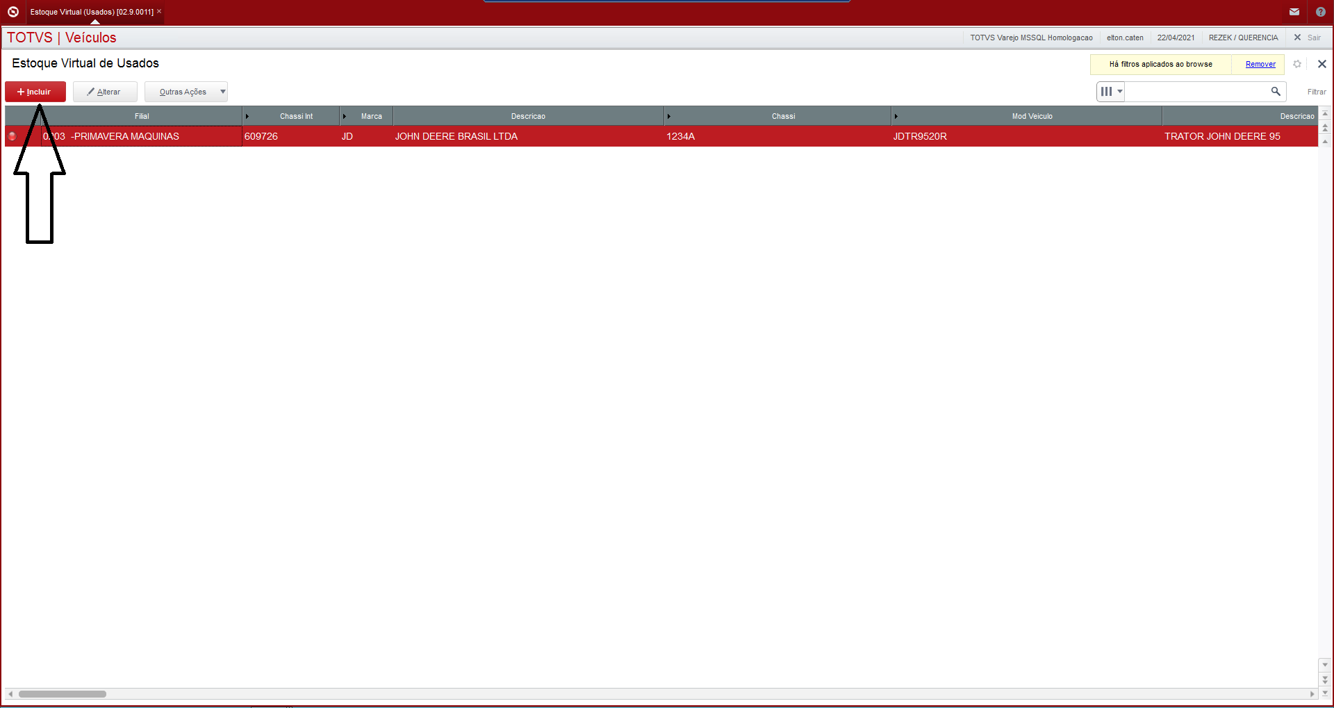This screenshot has height=708, width=1334.
Task: Select the JDTR9520R model cell
Action: point(1026,136)
